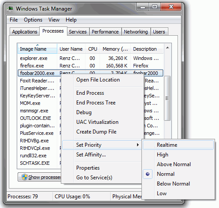Set priority to Low

coord(178,193)
